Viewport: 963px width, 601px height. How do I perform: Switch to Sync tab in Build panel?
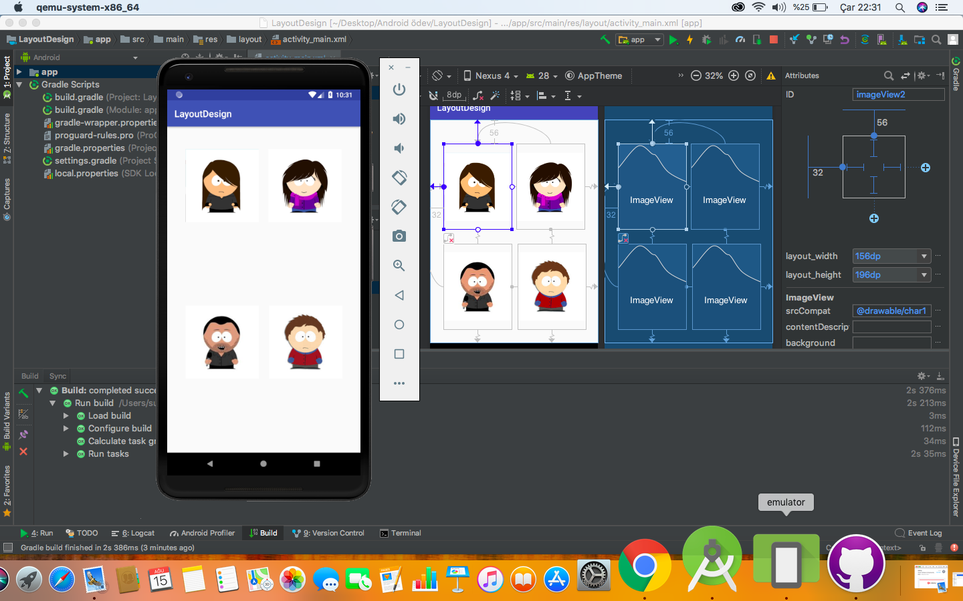tap(58, 376)
